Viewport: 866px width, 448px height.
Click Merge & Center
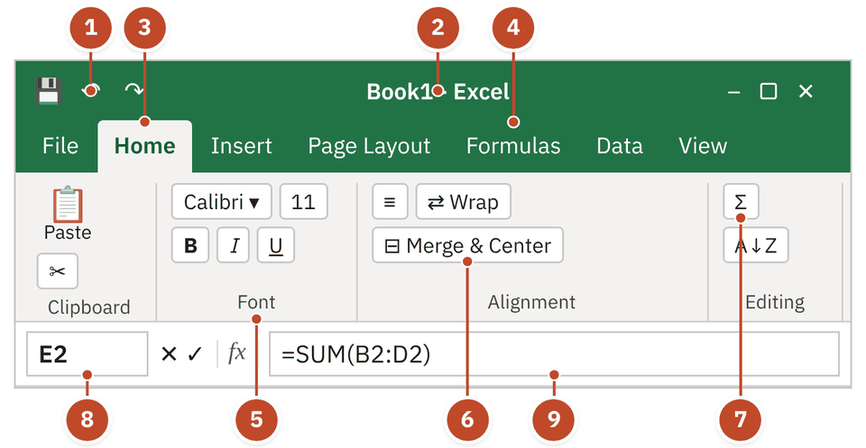pyautogui.click(x=468, y=245)
